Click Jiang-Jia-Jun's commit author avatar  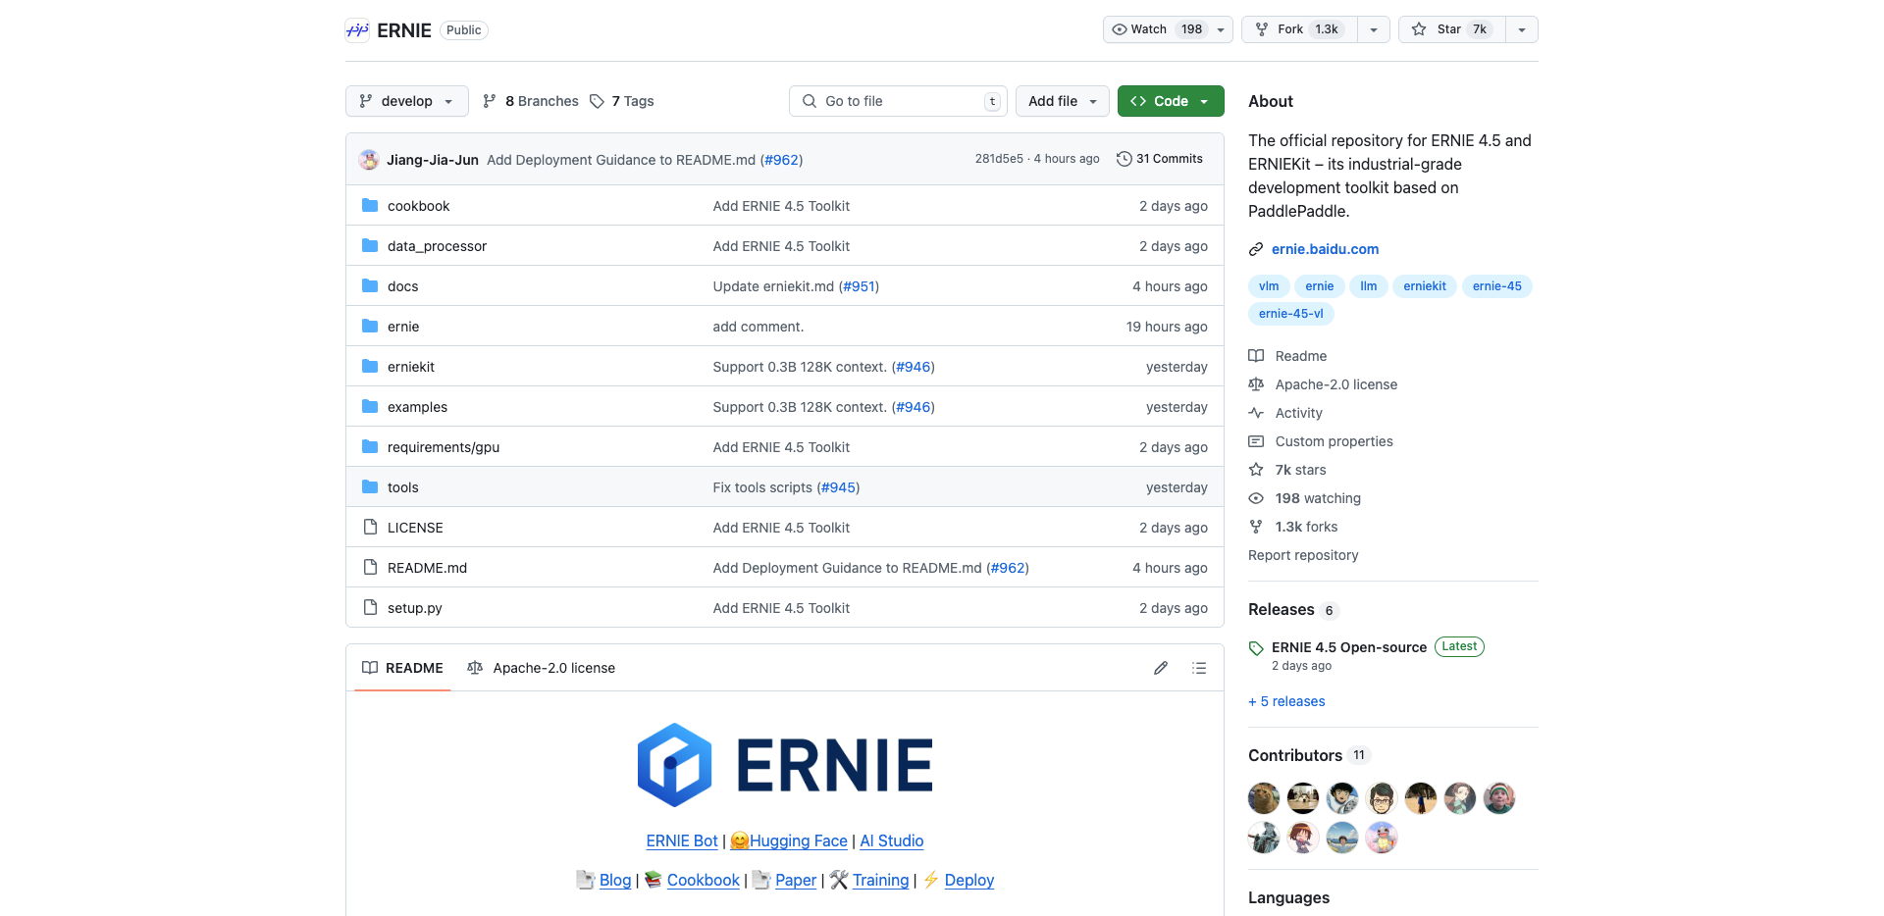(369, 160)
